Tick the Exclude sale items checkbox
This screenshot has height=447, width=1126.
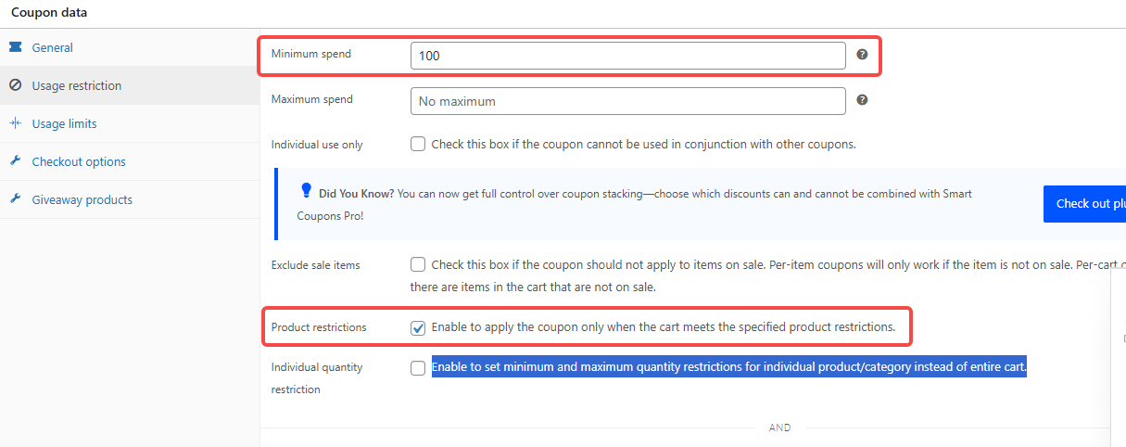pos(418,264)
